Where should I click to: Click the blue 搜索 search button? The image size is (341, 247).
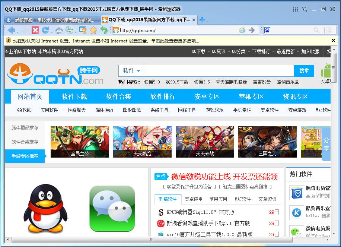[304, 71]
